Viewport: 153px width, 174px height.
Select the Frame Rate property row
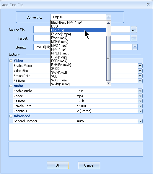[x=31, y=76]
